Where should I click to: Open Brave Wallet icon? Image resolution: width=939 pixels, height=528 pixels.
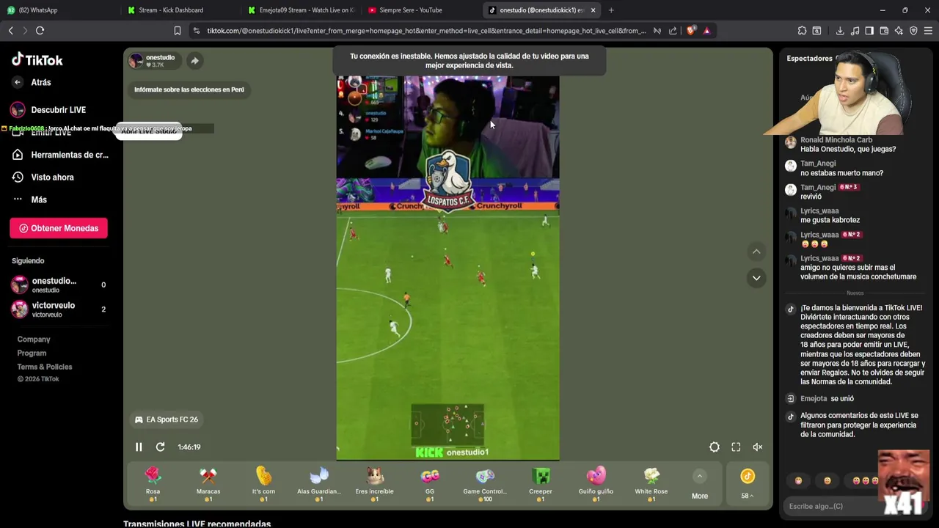click(884, 31)
